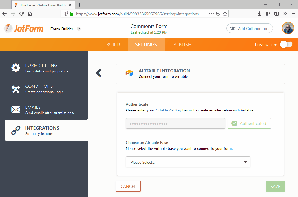The image size is (298, 197).
Task: Open the Pocket save icon
Action: point(218,14)
